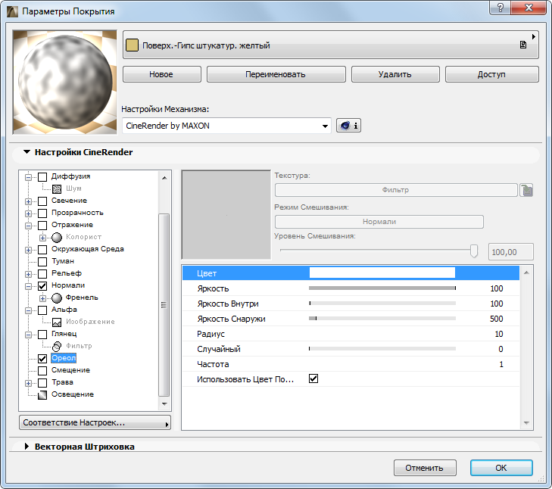Enable the Свечение checkbox
The image size is (552, 489).
42,201
